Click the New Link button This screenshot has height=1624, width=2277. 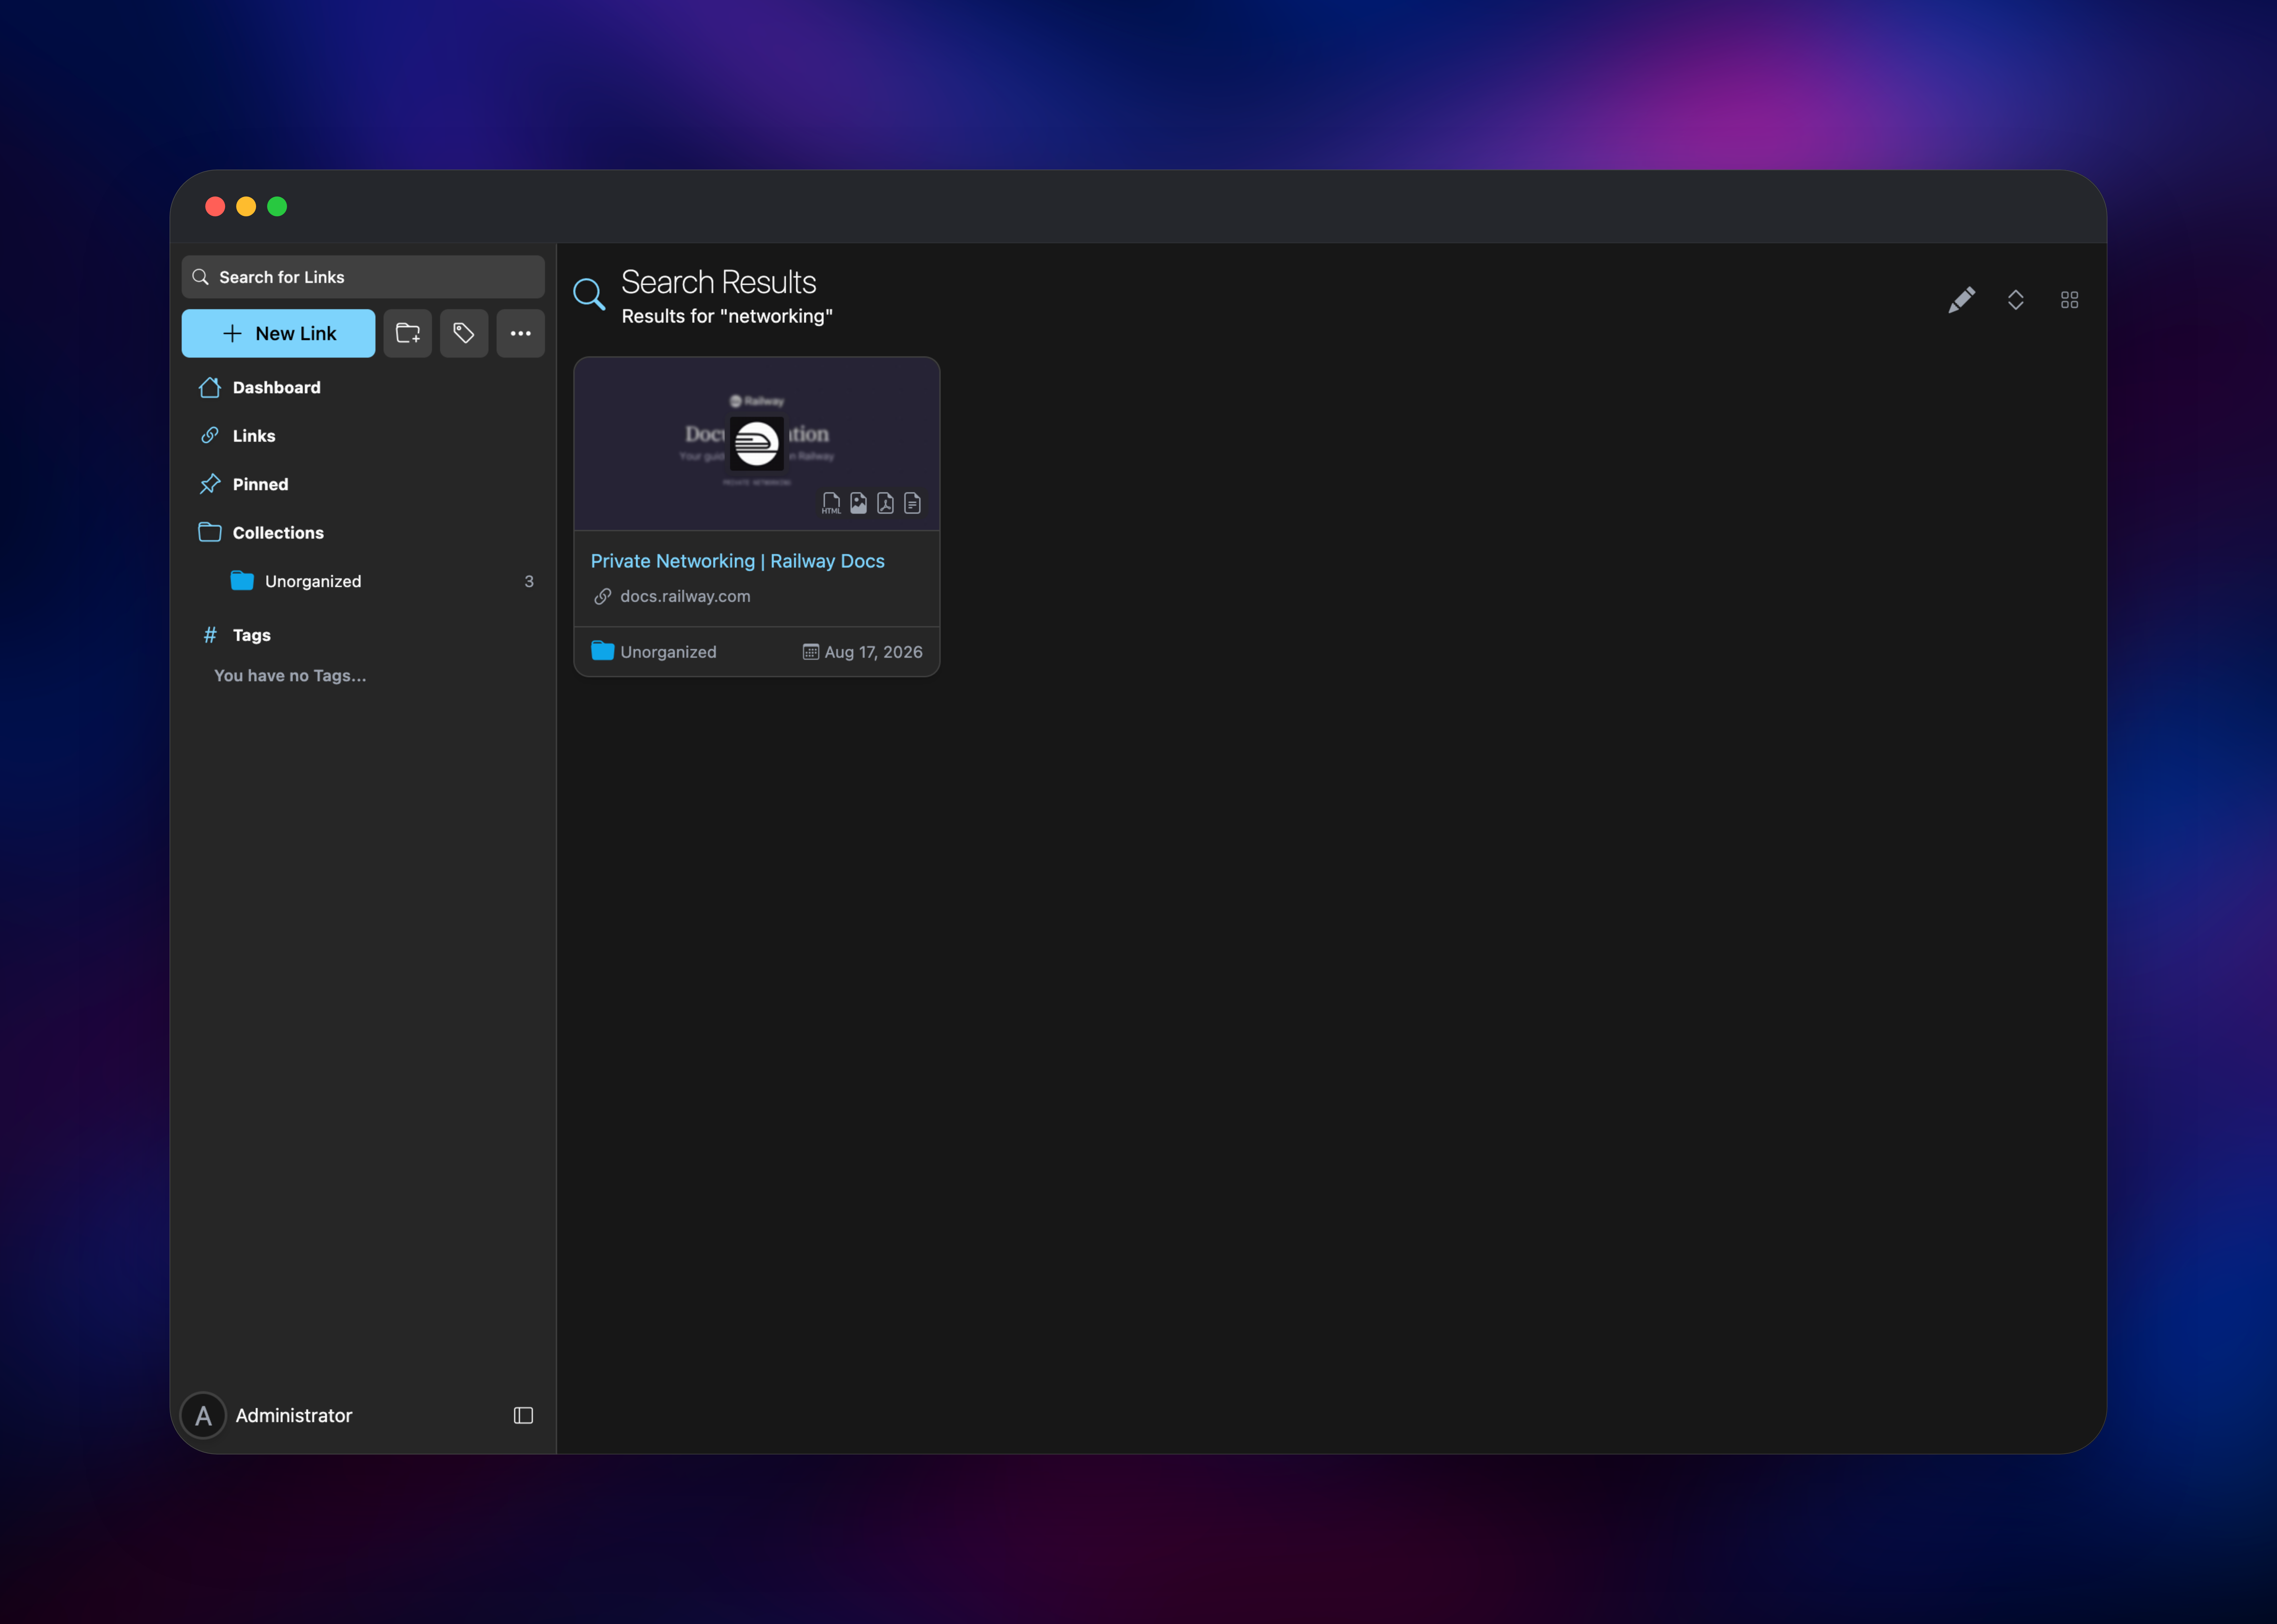click(278, 333)
